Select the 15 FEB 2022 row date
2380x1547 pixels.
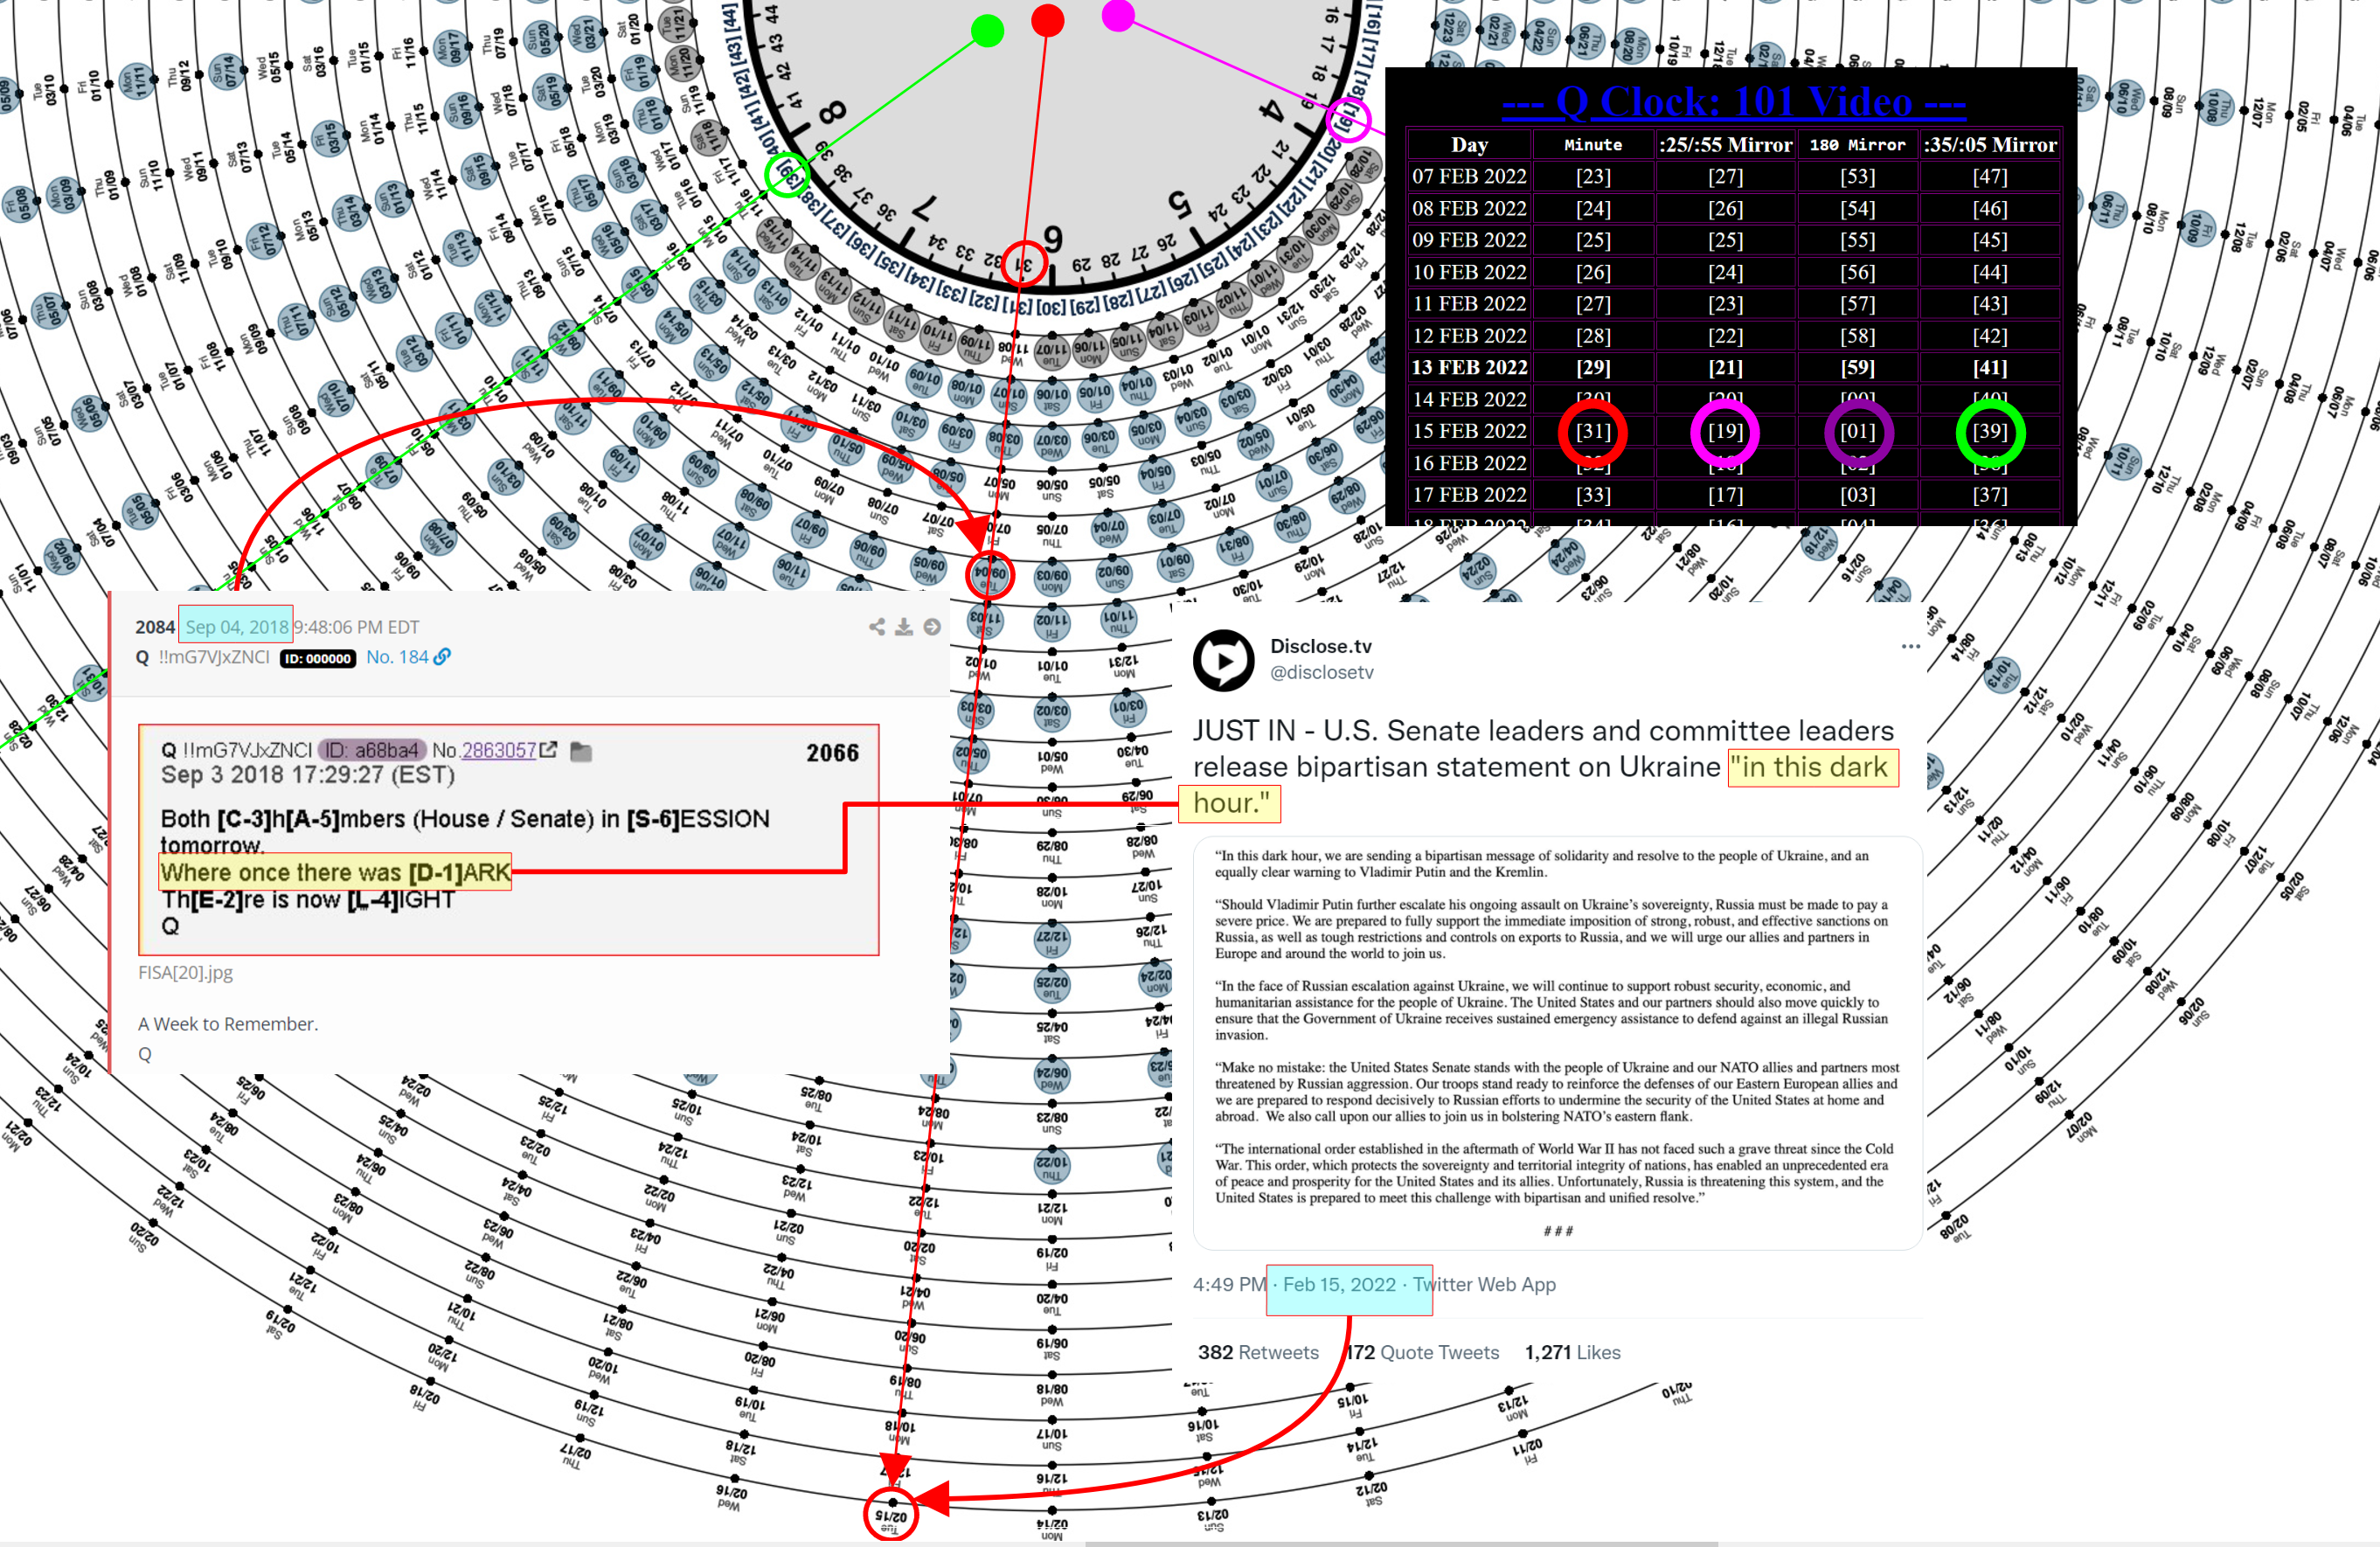point(1469,431)
